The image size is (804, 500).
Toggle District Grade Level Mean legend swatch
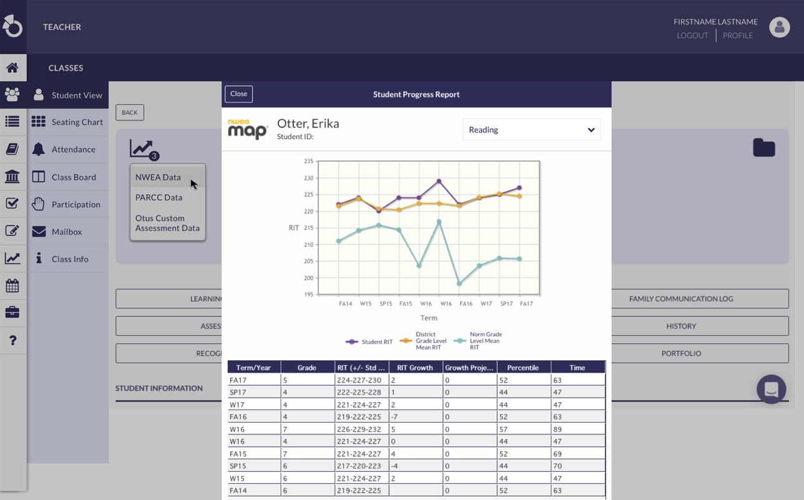(x=406, y=341)
